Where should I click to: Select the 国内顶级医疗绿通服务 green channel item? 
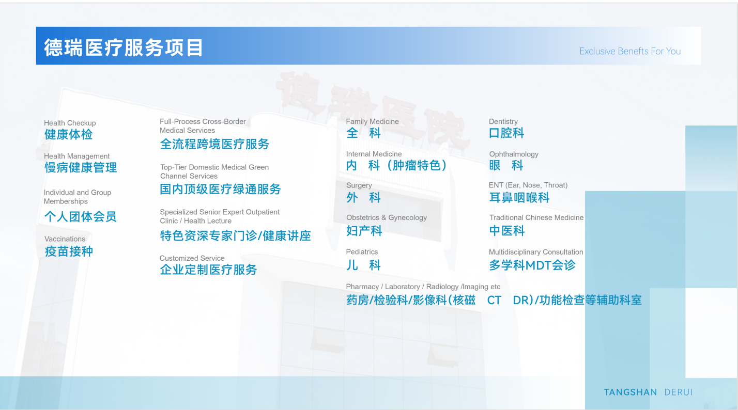[220, 189]
